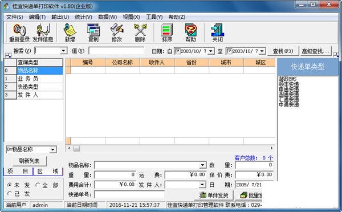Open the 统计(V) menu

click(84, 17)
